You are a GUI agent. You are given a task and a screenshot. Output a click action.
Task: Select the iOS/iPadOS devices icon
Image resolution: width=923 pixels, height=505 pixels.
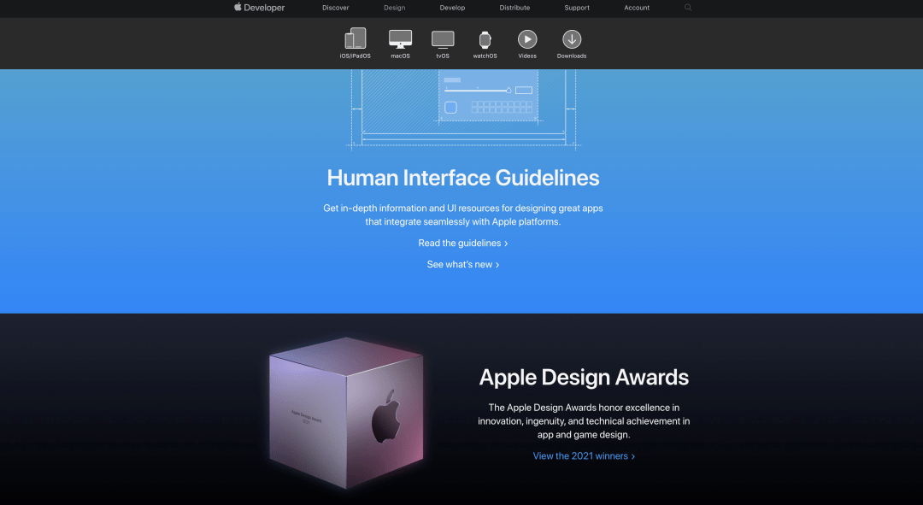[x=355, y=38]
